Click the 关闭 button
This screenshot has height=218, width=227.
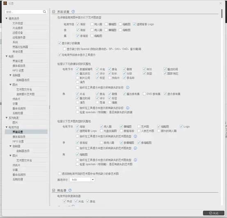click(x=213, y=213)
